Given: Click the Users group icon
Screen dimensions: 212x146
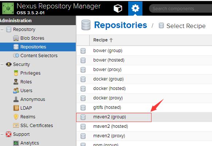Looking at the screenshot, I should [x=16, y=90].
